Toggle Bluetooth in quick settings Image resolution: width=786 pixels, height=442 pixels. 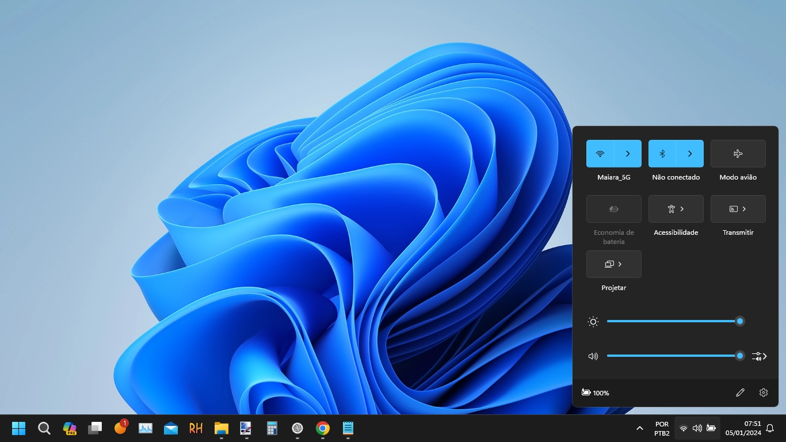662,154
